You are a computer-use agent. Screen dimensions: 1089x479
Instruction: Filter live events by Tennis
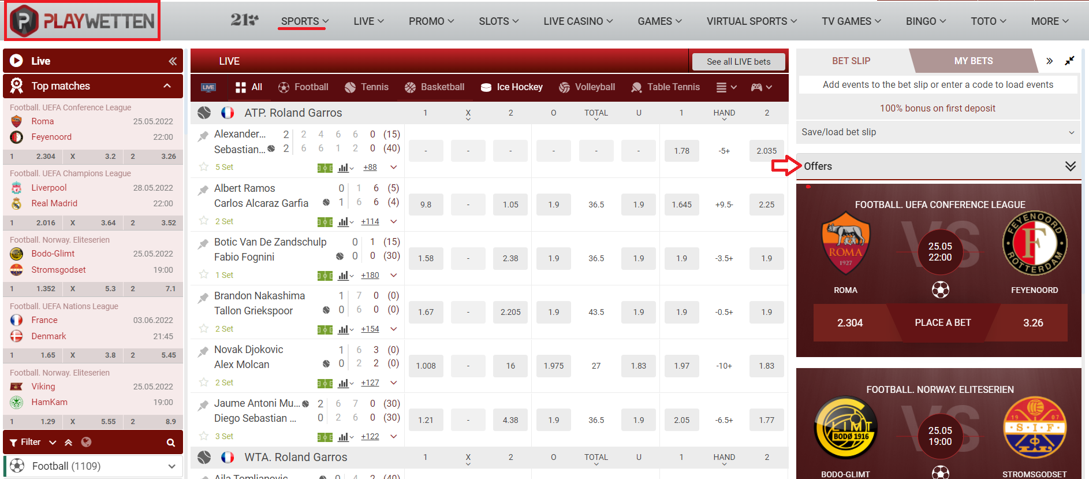pyautogui.click(x=367, y=87)
